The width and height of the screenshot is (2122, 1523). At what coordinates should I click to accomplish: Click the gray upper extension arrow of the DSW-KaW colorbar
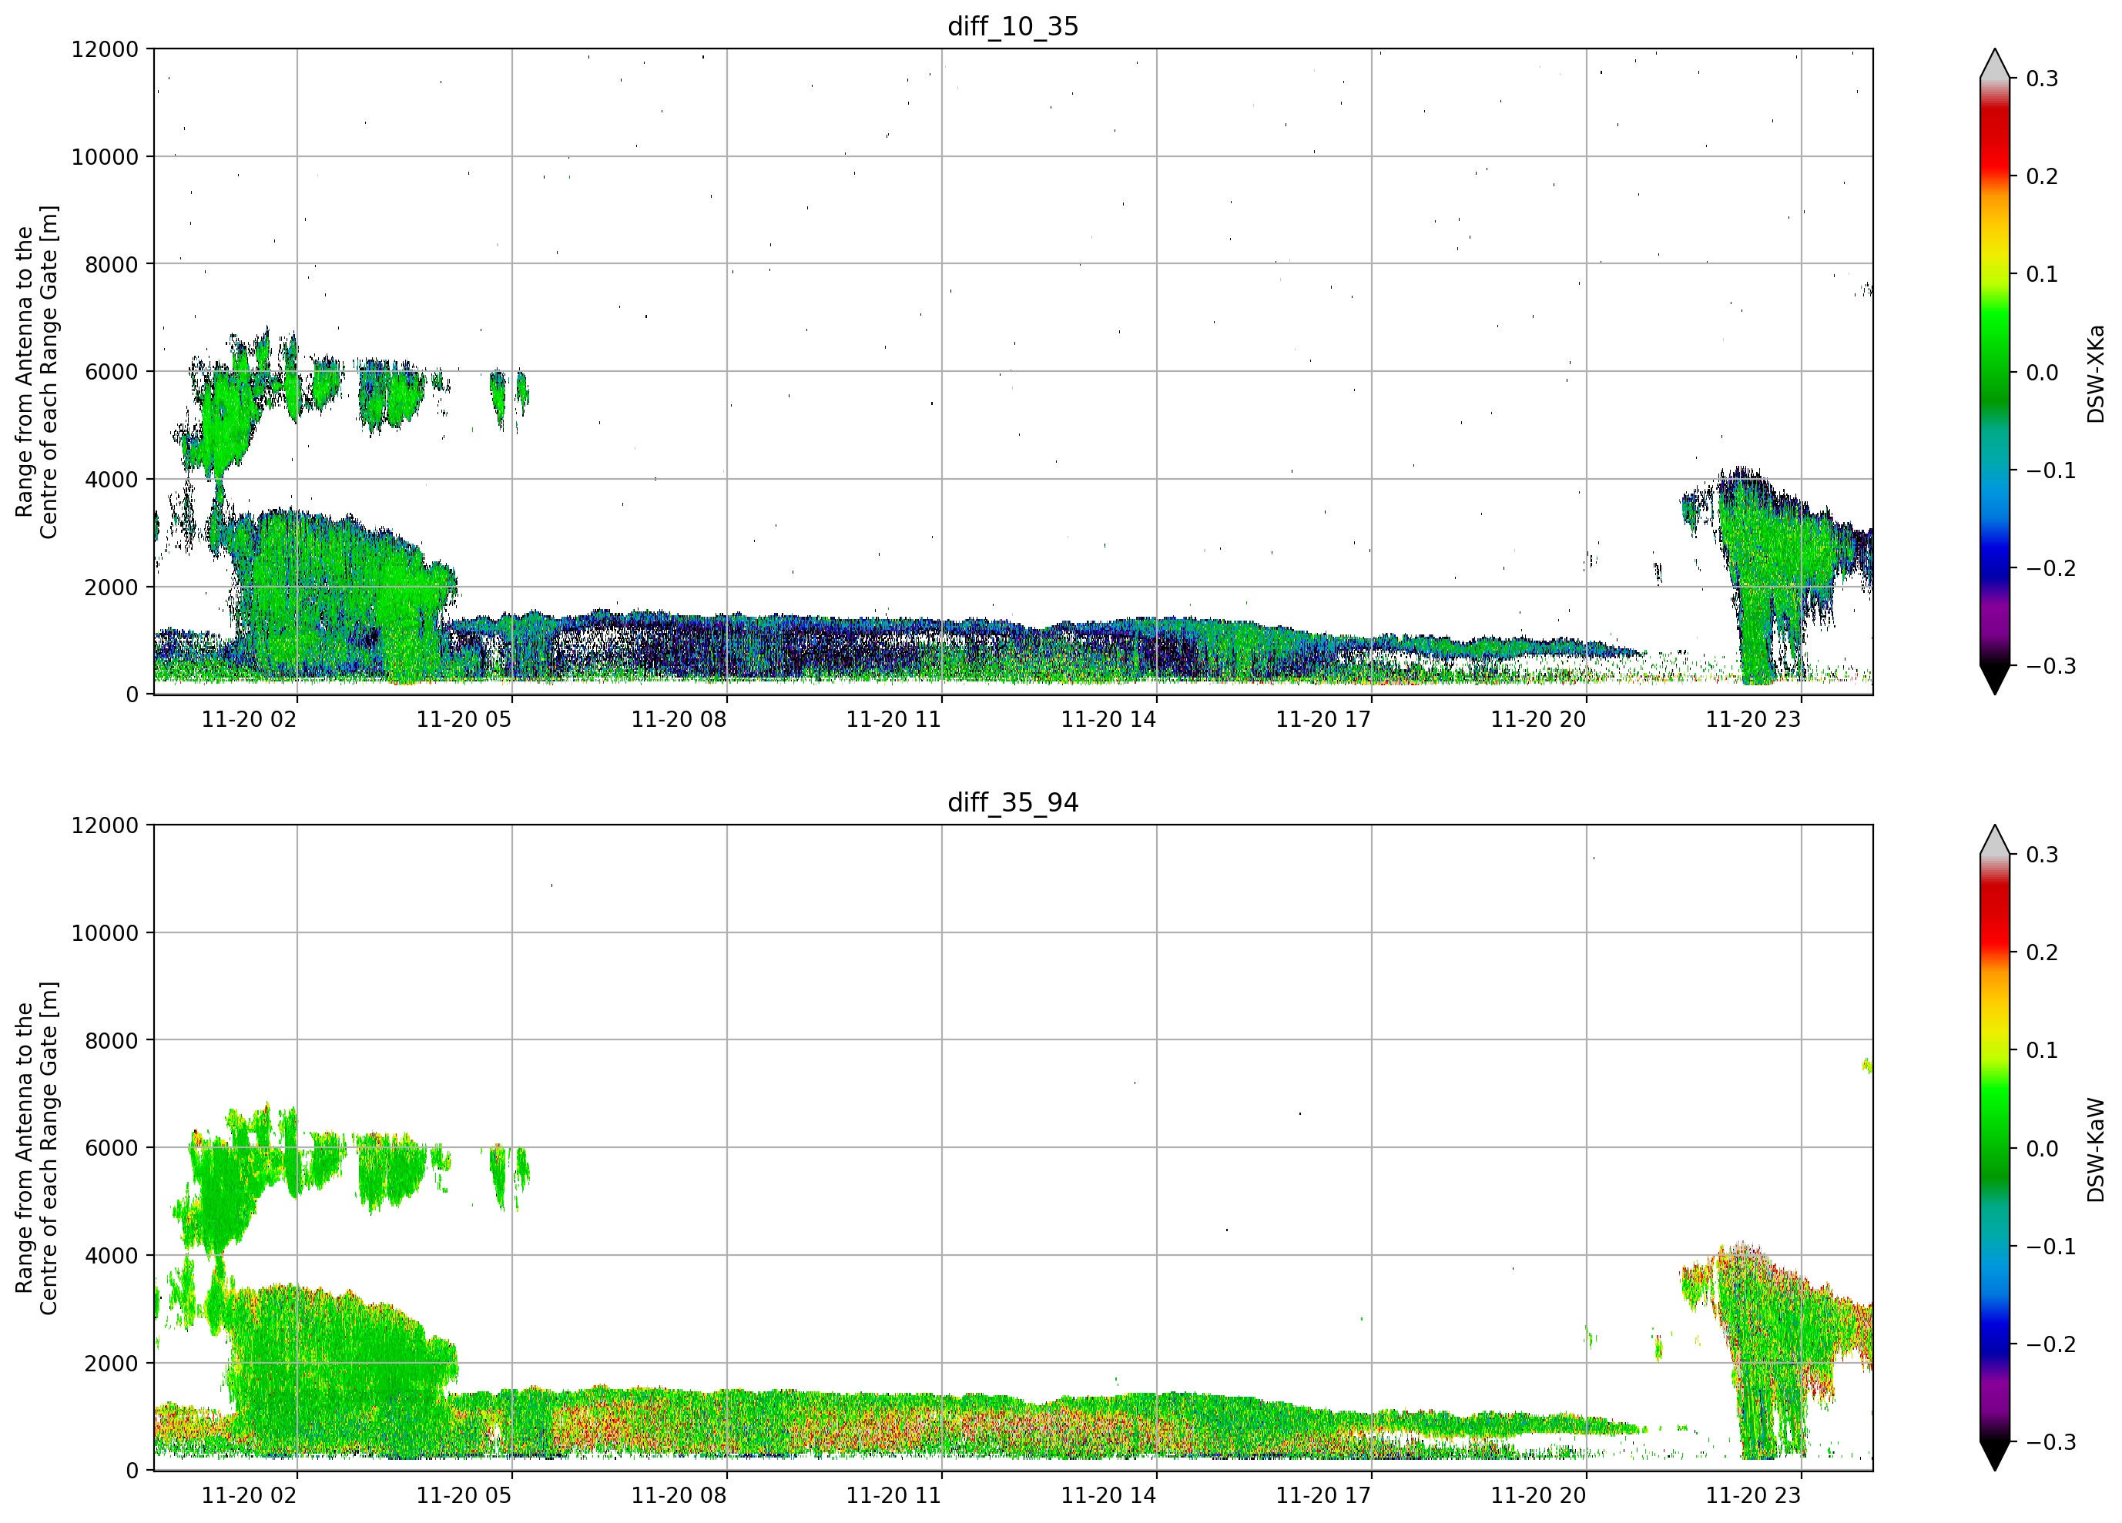1995,840
